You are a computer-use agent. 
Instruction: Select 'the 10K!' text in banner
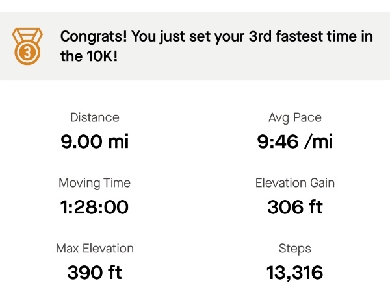tap(89, 56)
